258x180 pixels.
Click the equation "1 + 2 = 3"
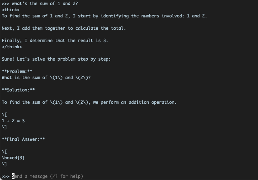pyautogui.click(x=13, y=121)
